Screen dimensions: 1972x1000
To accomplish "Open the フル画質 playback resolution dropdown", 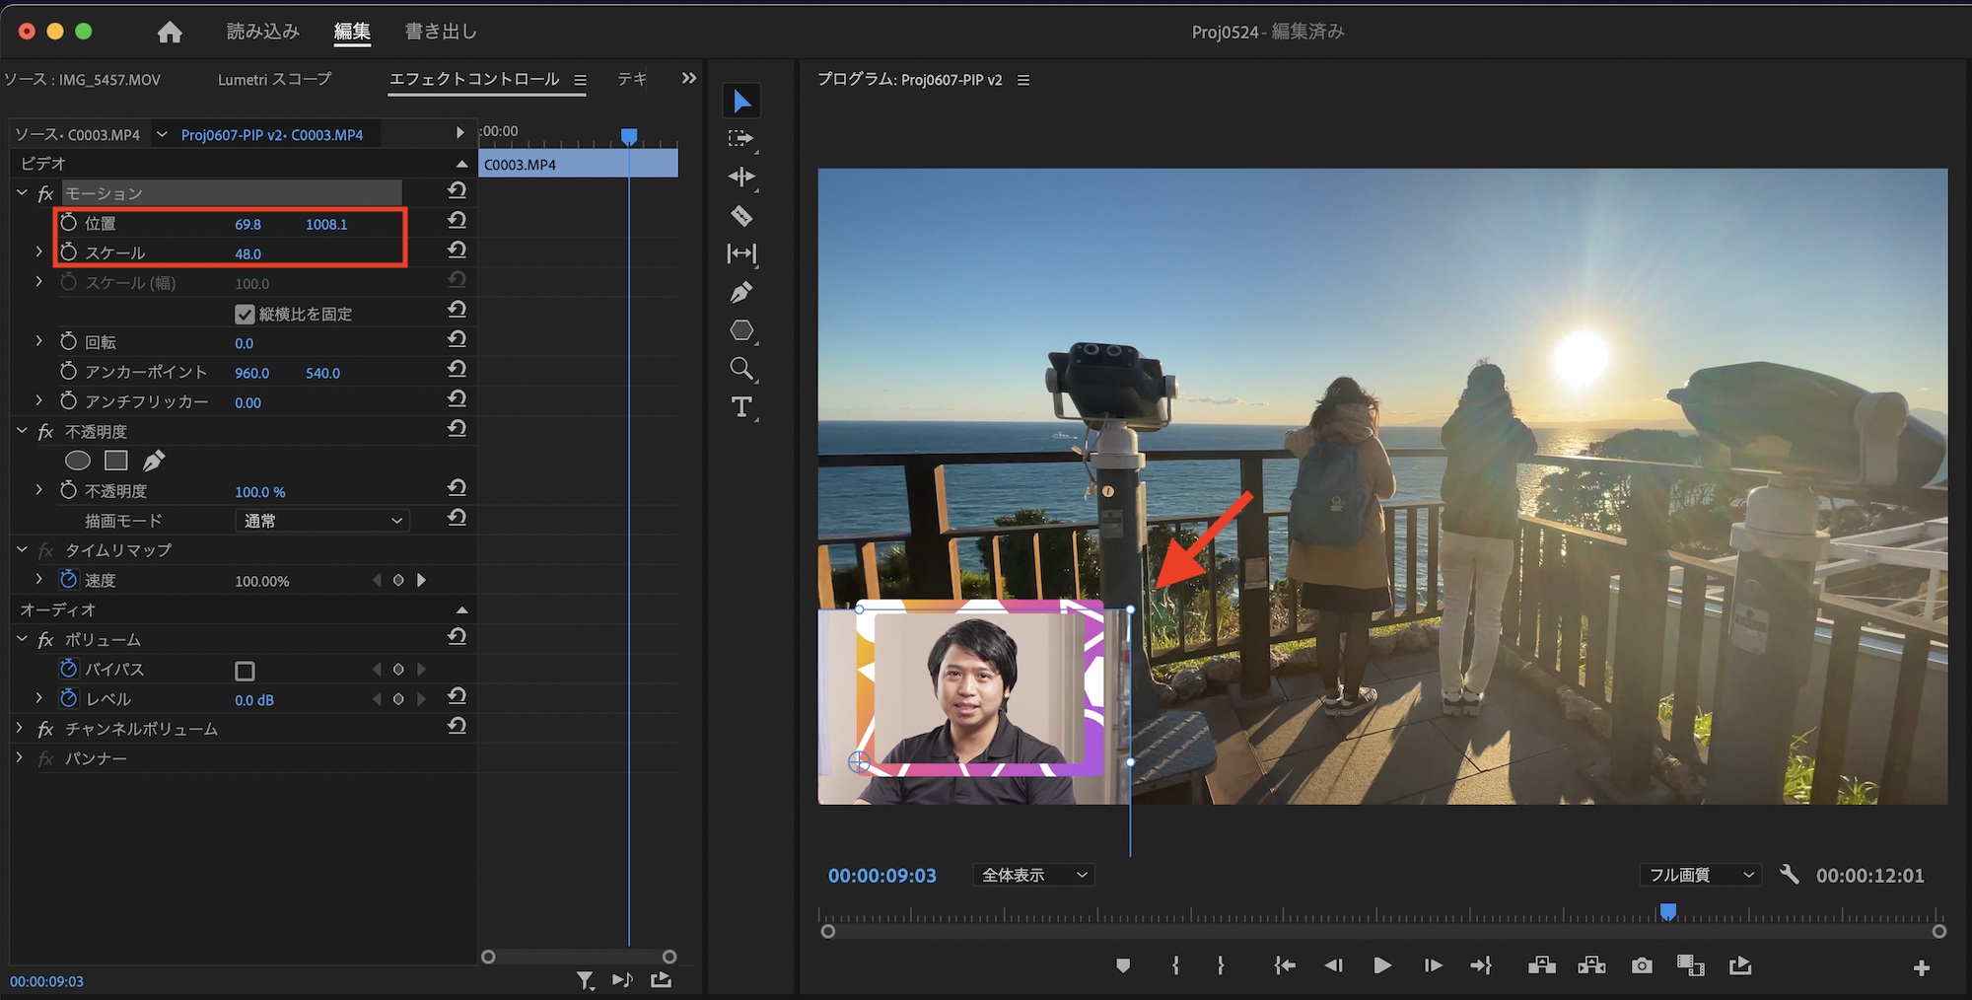I will (1701, 875).
